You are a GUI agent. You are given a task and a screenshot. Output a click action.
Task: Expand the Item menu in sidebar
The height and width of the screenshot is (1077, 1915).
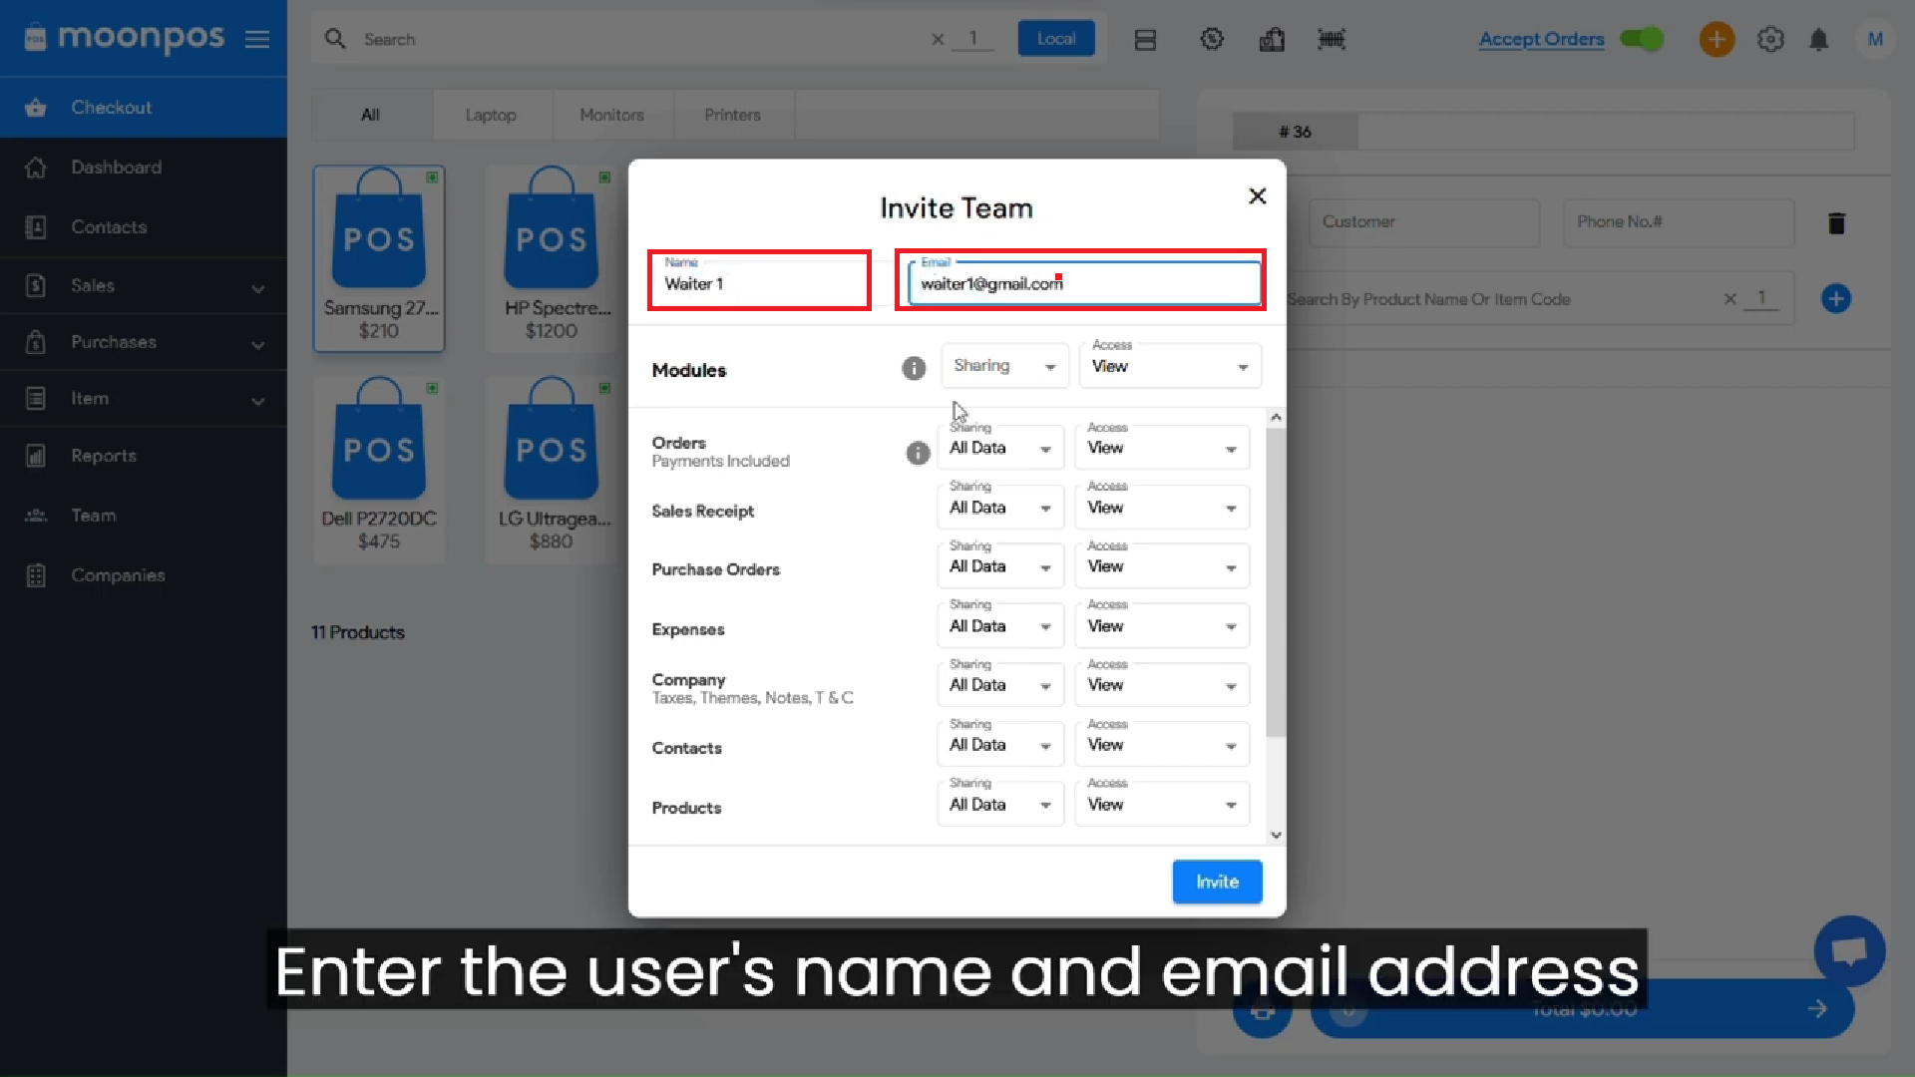[144, 399]
